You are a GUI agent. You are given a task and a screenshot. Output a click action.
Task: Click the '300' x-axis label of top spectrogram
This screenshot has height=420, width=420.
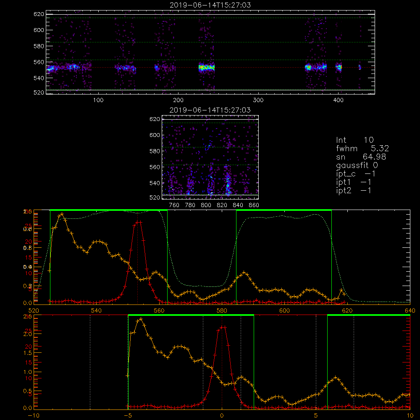258,100
